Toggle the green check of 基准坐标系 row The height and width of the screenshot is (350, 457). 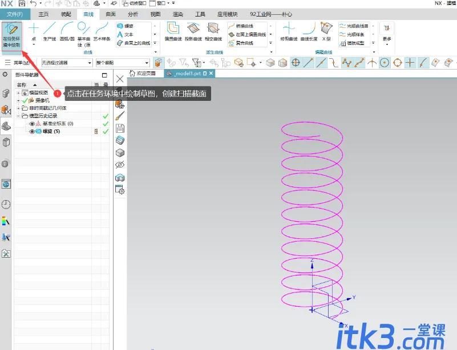pyautogui.click(x=106, y=124)
